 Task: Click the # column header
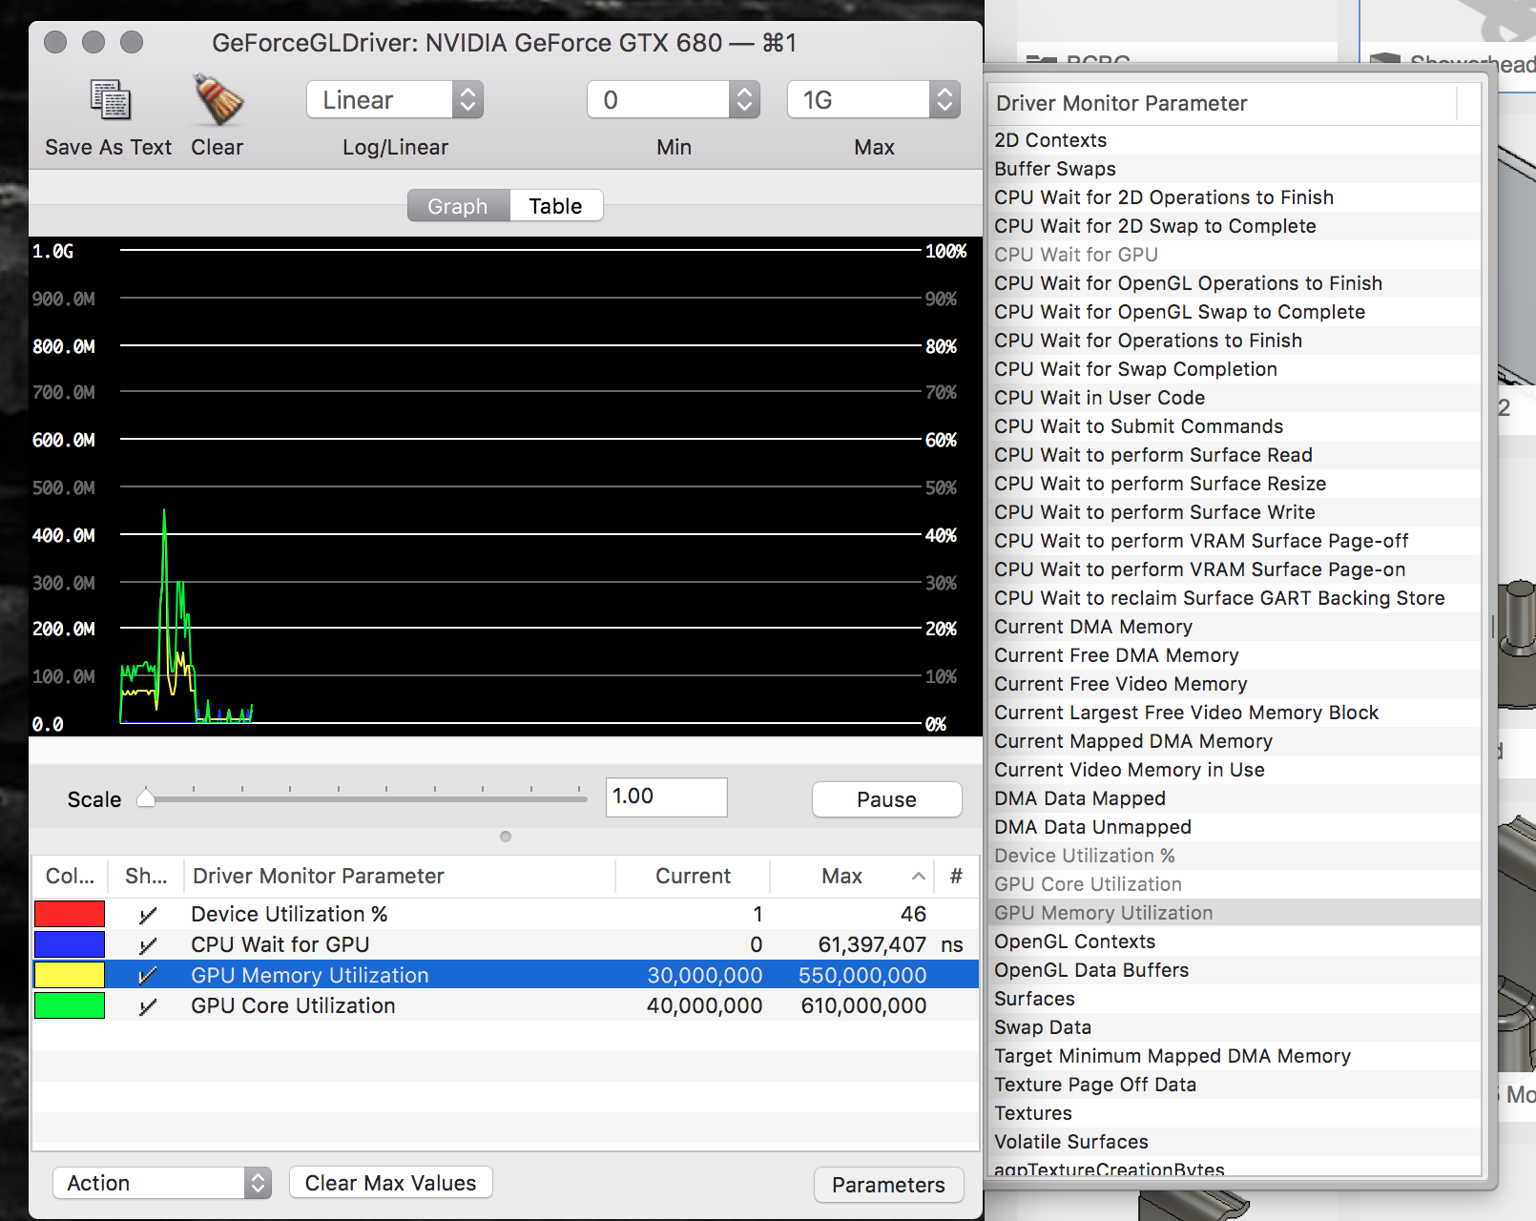956,876
